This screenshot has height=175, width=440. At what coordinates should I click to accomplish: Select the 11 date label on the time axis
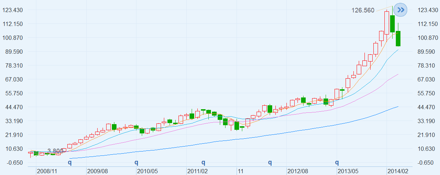(x=240, y=171)
